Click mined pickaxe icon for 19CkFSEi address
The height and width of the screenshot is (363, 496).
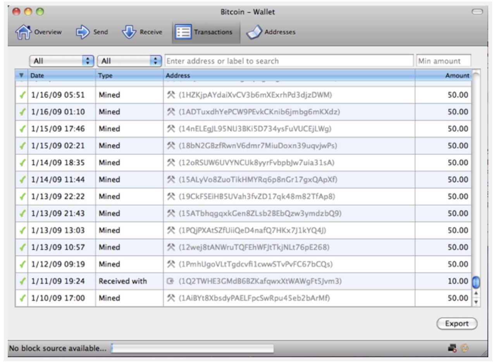point(171,197)
